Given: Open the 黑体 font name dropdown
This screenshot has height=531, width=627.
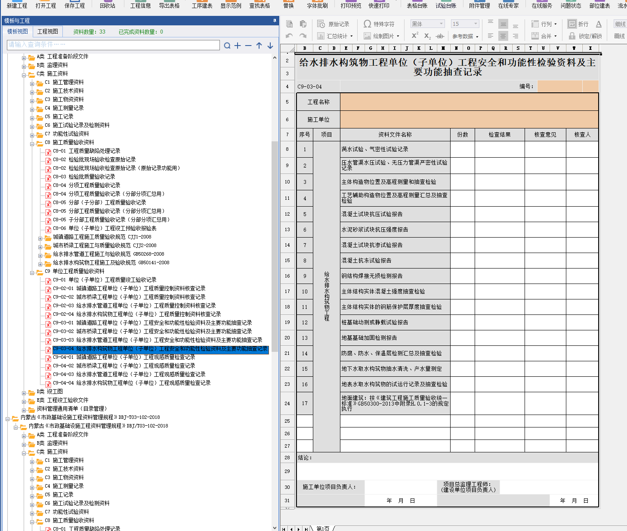Looking at the screenshot, I should [x=427, y=24].
